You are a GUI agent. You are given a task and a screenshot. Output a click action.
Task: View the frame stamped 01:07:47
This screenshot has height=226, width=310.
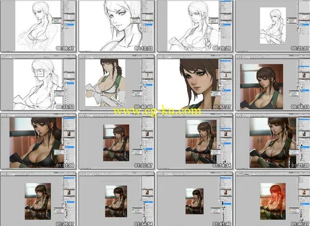116,141
